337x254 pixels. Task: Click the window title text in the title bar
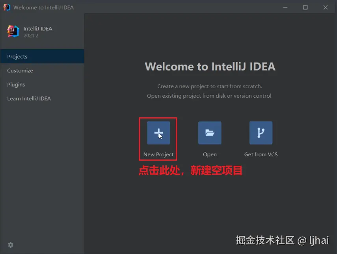(x=43, y=7)
